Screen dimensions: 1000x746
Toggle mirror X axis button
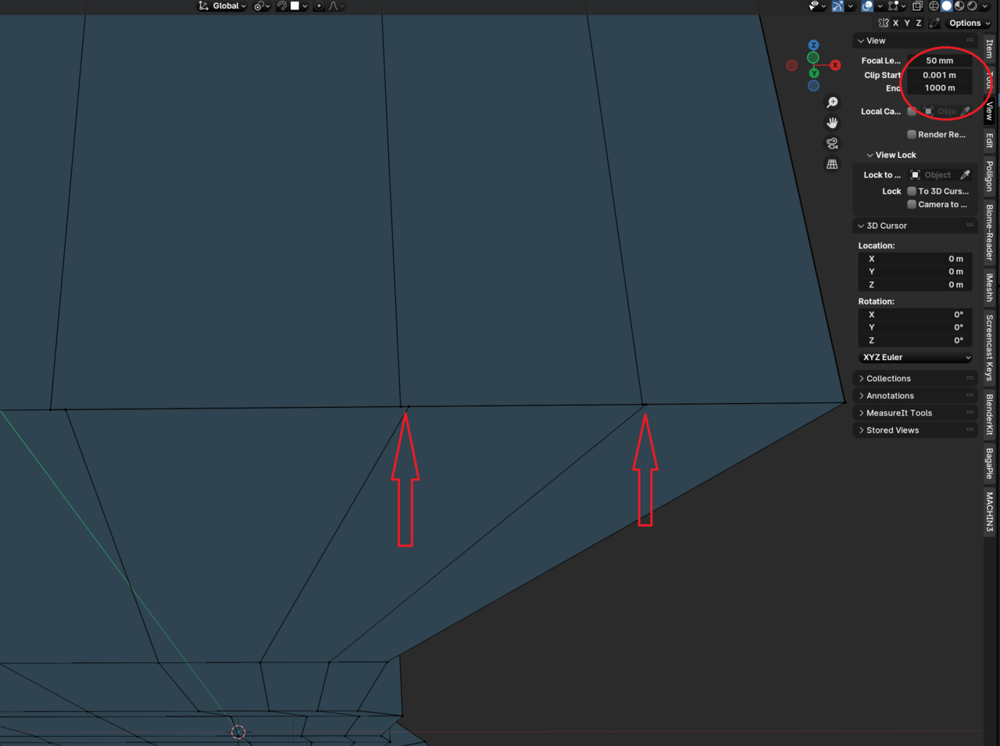(x=896, y=23)
